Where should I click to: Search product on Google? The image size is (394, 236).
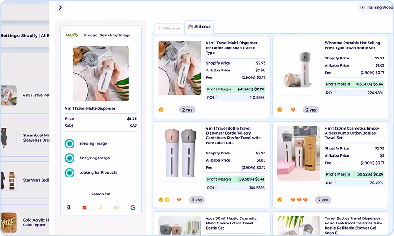[x=133, y=207]
